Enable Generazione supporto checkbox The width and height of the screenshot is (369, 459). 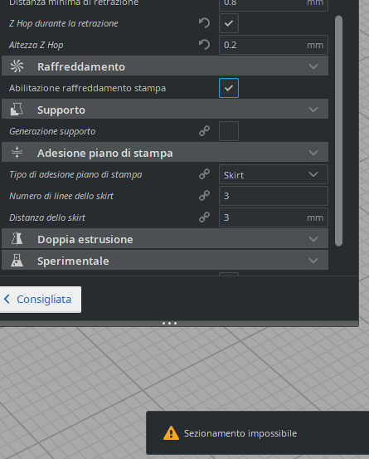[229, 131]
